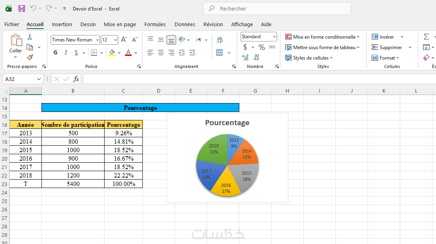Apply thousands separator 000 icon
The image size is (436, 244).
[x=272, y=47]
